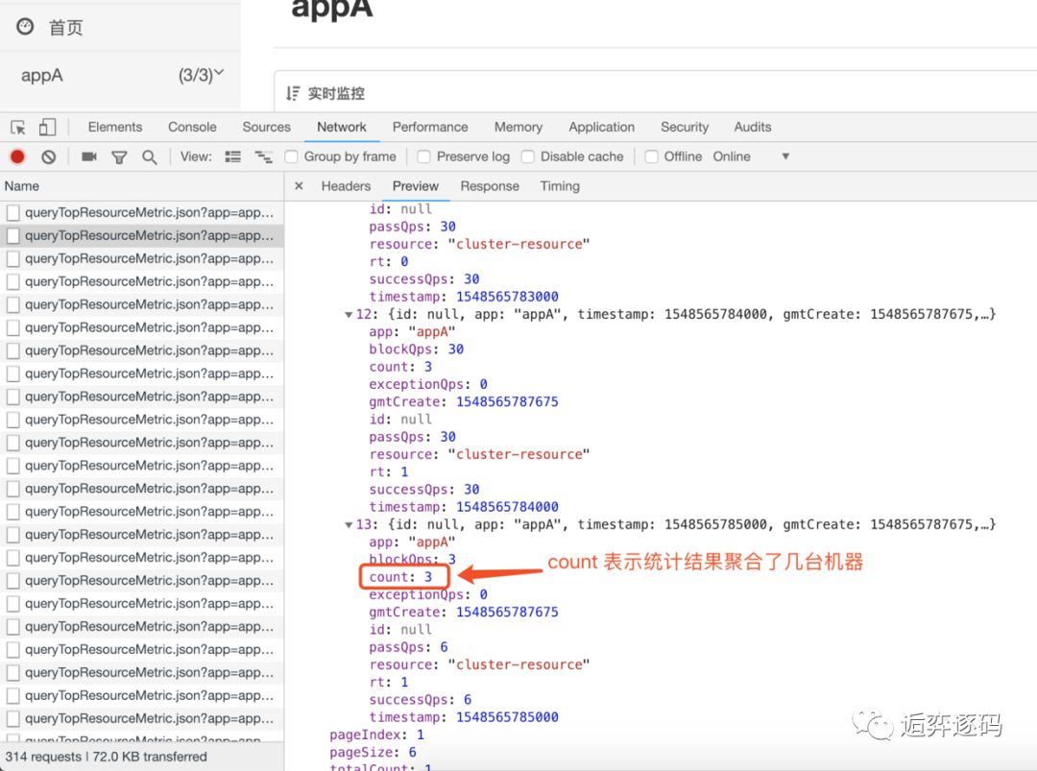
Task: Toggle the network filter funnel icon
Action: pyautogui.click(x=119, y=157)
